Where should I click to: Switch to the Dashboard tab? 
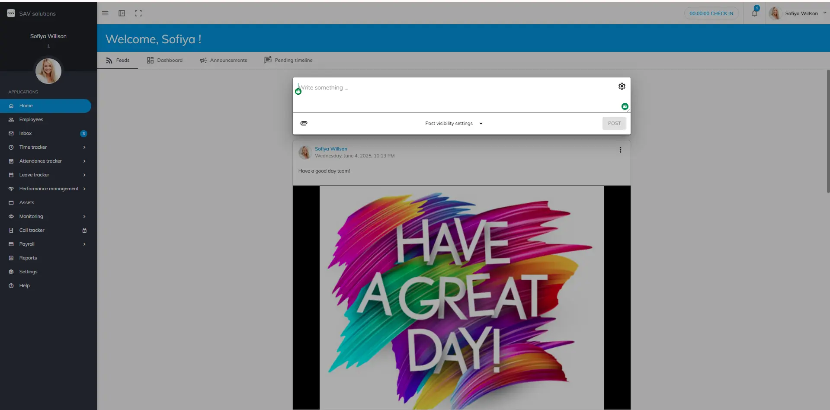165,61
